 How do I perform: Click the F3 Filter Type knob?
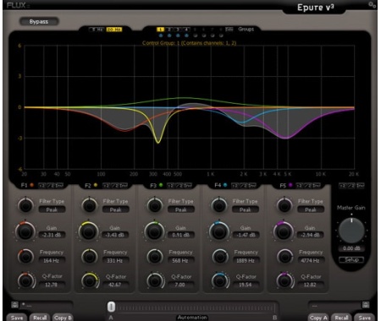[x=155, y=205]
